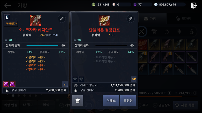This screenshot has height=113, width=202.
Task: Click the 거래소 marketplace button
Action: (x=111, y=101)
